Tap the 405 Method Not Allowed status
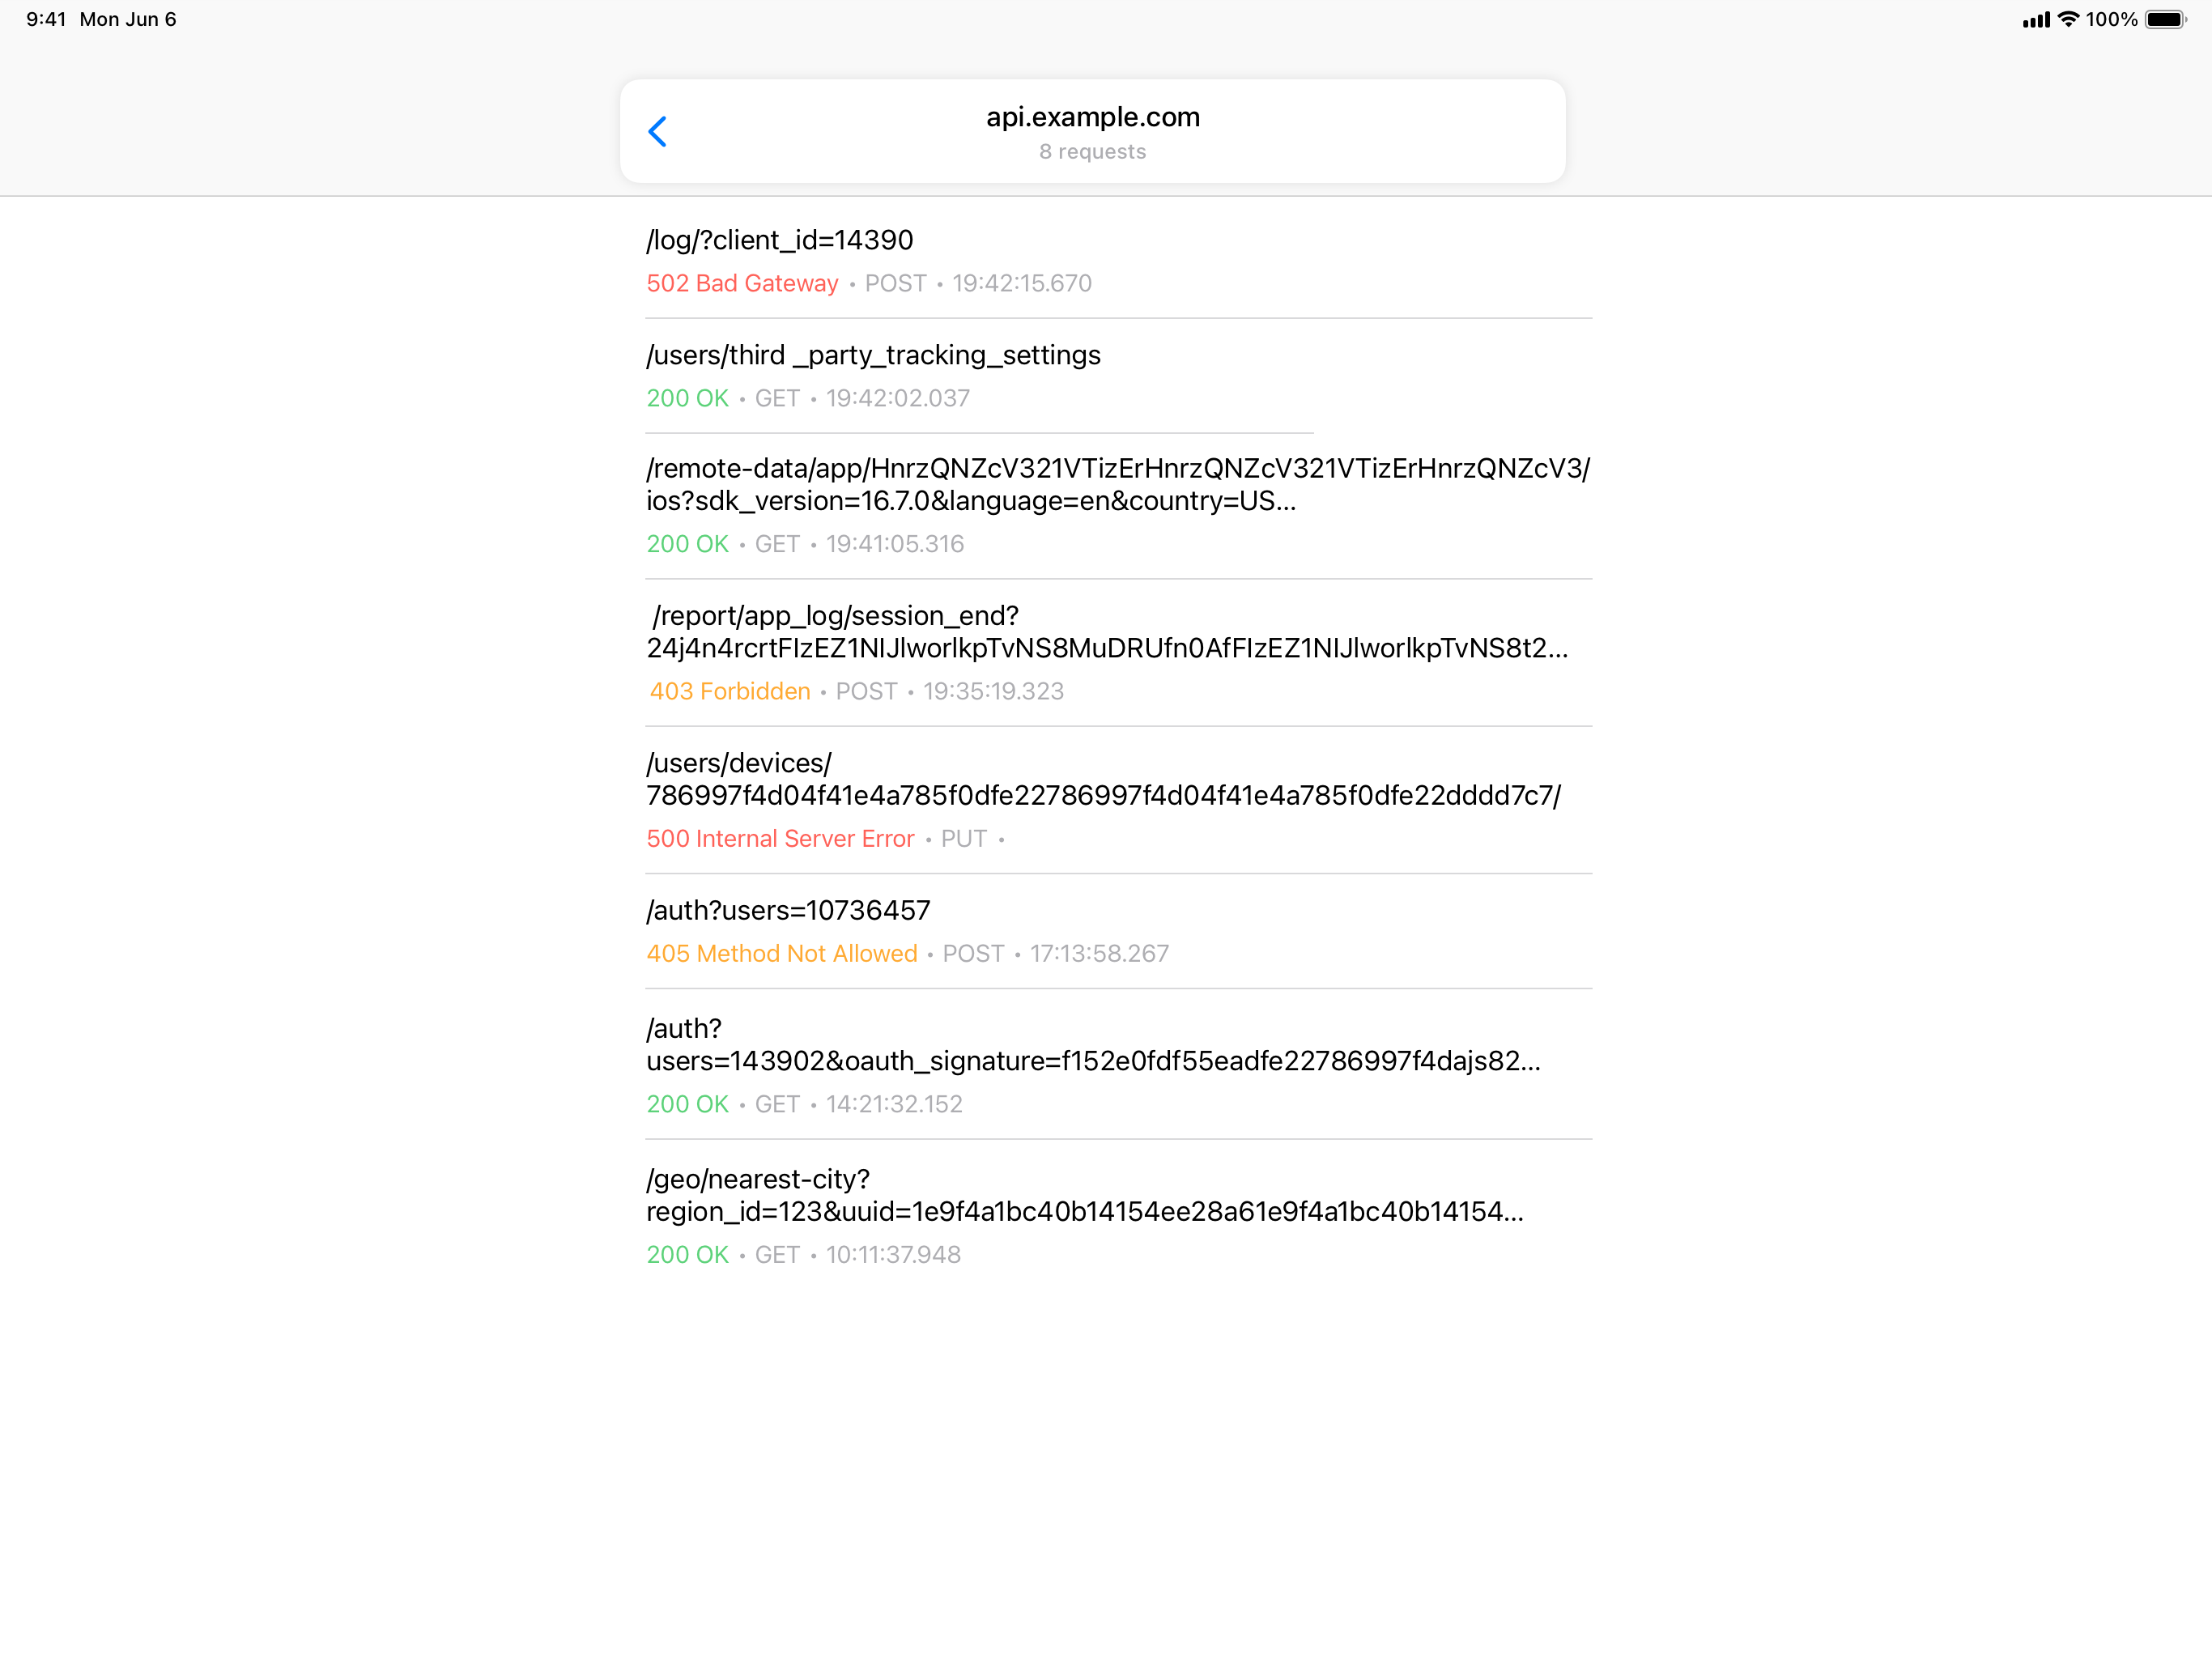 click(x=782, y=953)
